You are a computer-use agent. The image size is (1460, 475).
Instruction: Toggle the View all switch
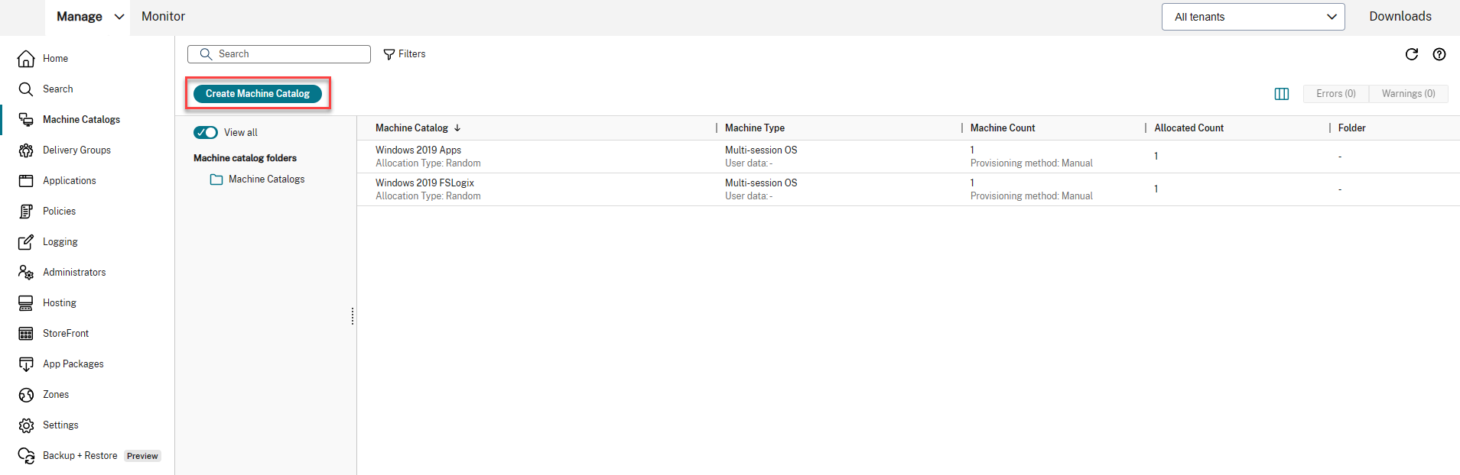pyautogui.click(x=206, y=133)
